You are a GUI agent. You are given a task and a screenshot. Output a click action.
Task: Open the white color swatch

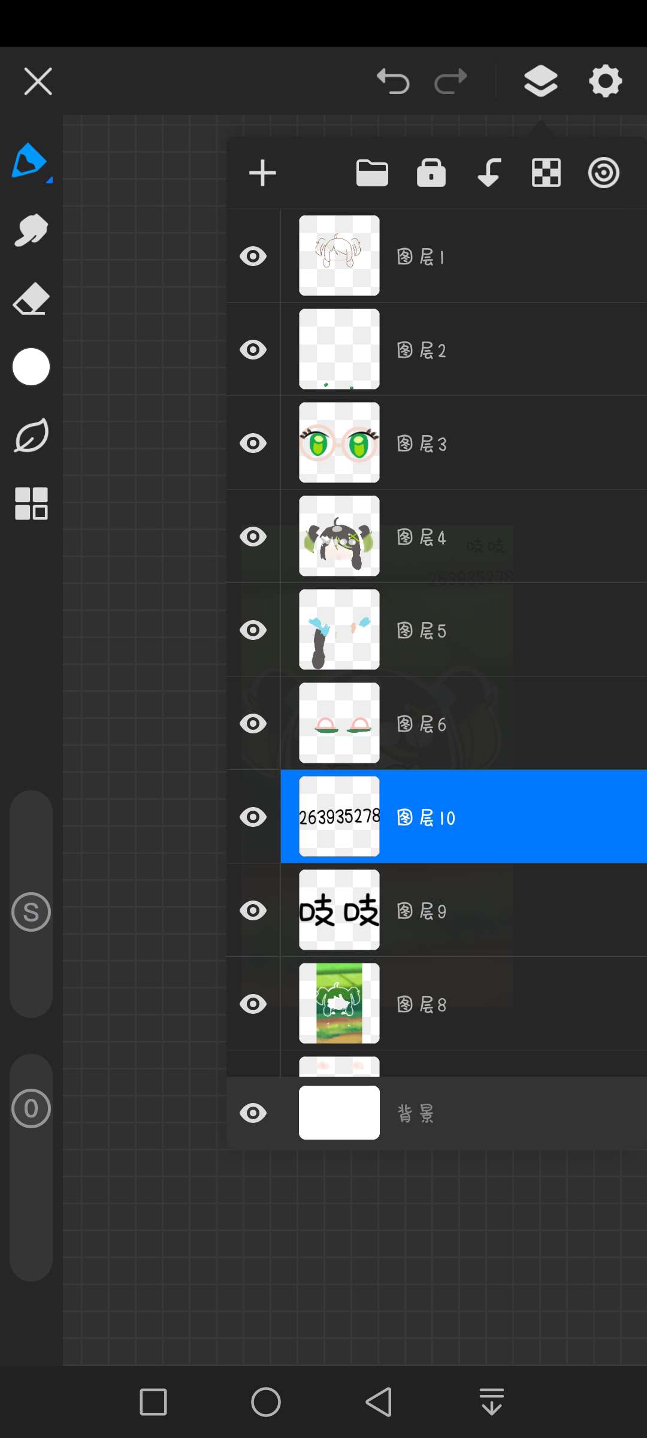coord(31,367)
